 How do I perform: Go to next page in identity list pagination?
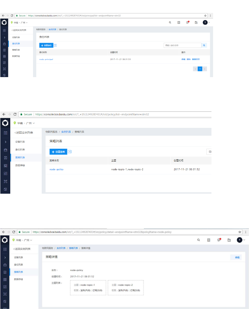tap(204, 69)
